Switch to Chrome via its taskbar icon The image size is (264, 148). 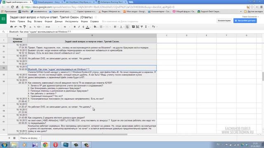click(45, 145)
